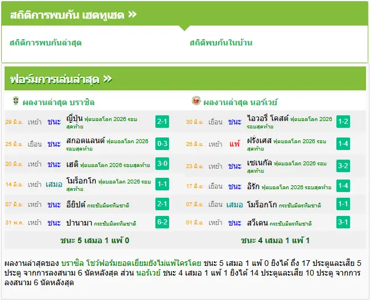Click opponent name สกอตแลนด์
Image resolution: width=370 pixels, height=300 pixels.
click(85, 140)
